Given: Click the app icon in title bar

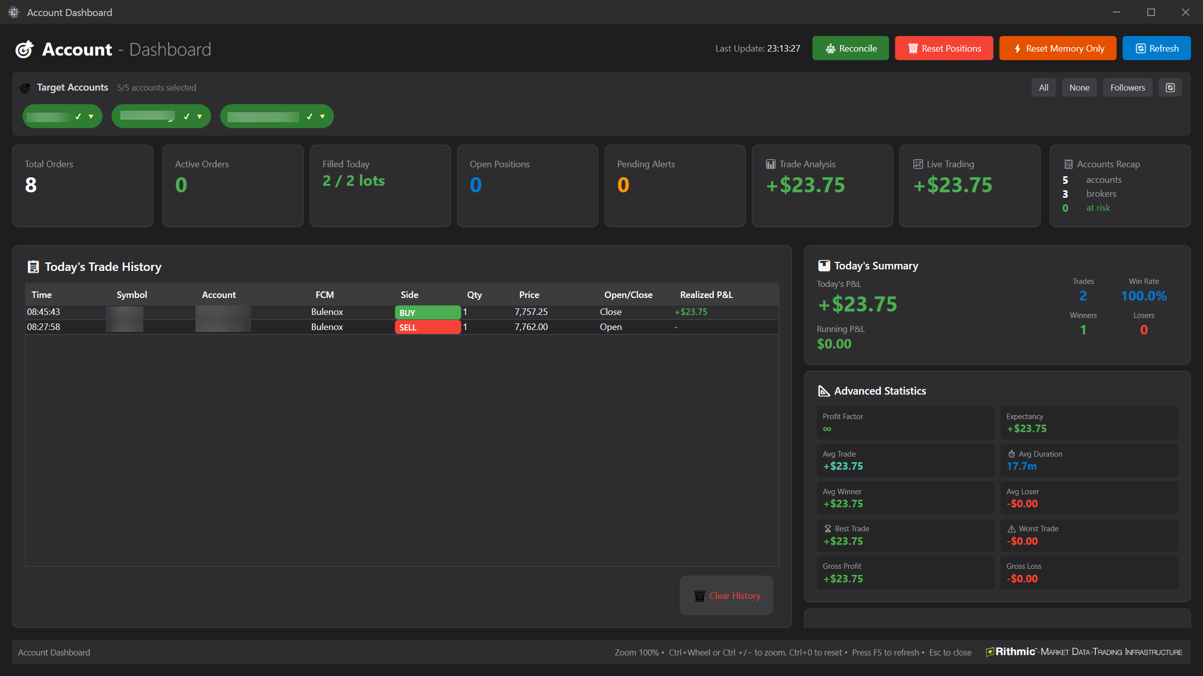Looking at the screenshot, I should click(x=14, y=12).
